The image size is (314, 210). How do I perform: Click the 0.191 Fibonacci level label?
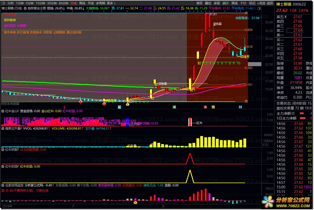tap(249, 85)
